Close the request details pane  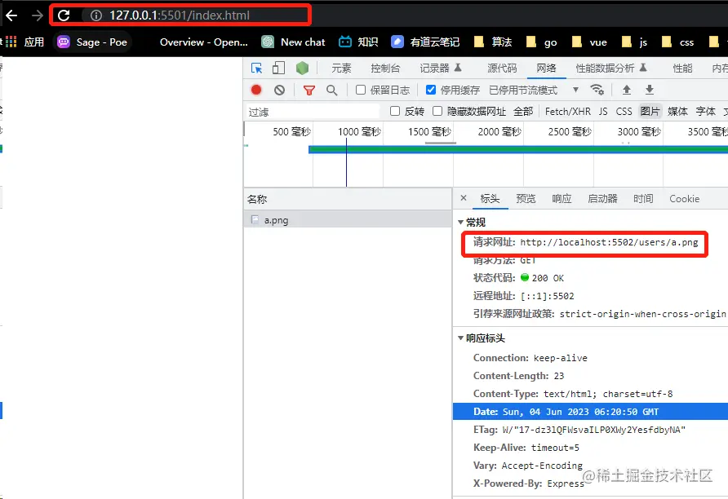click(x=464, y=198)
